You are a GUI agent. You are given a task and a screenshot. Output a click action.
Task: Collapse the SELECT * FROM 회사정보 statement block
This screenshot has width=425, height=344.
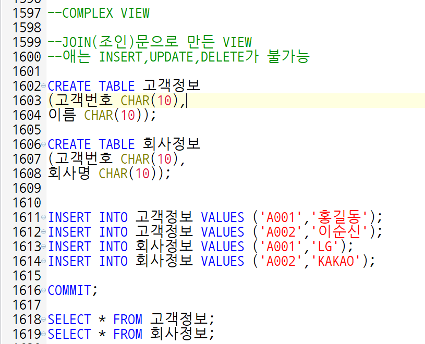point(45,334)
